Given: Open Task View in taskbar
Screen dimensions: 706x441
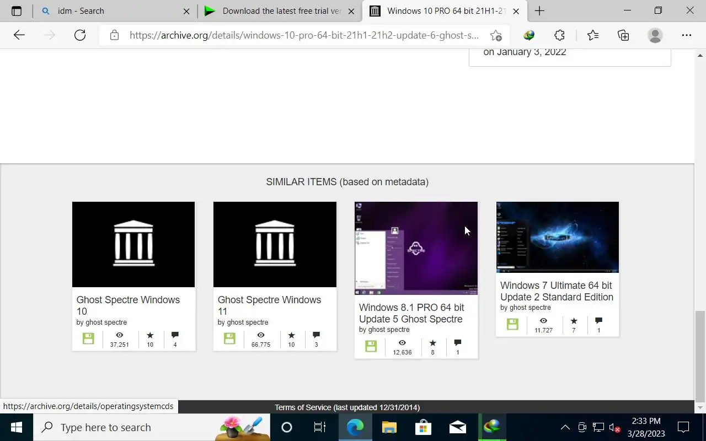Looking at the screenshot, I should click(x=320, y=427).
